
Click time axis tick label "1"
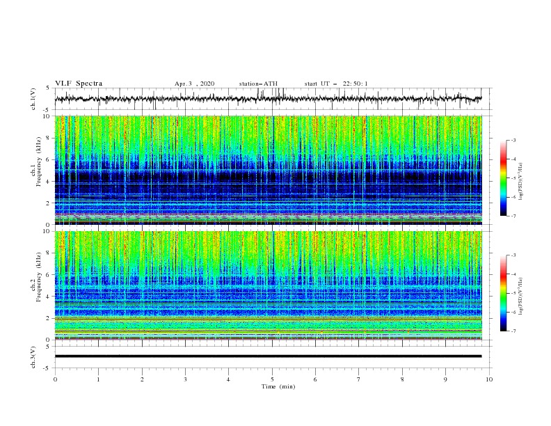tap(98, 379)
